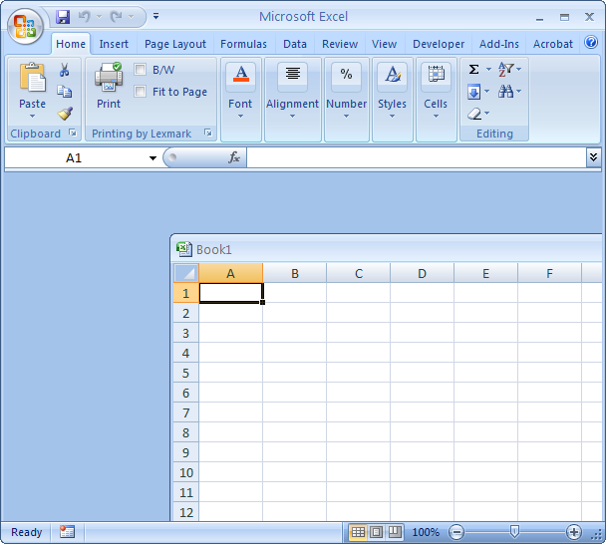This screenshot has height=544, width=606.
Task: Click the macro record icon in status bar
Action: 67,532
